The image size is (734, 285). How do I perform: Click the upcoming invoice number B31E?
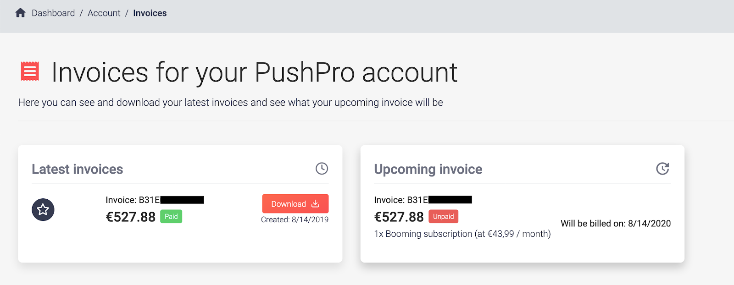423,200
